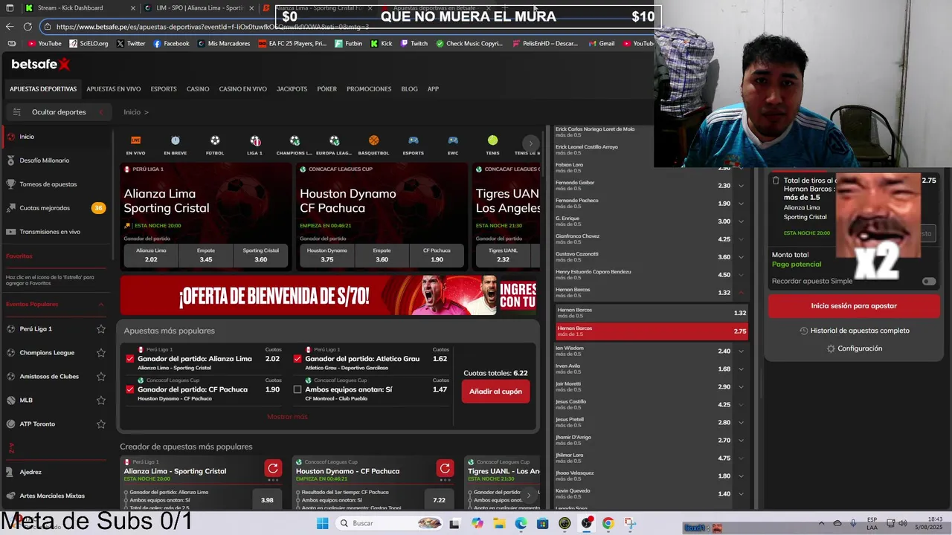The image size is (952, 535).
Task: Open File Explorer from taskbar
Action: [x=499, y=523]
